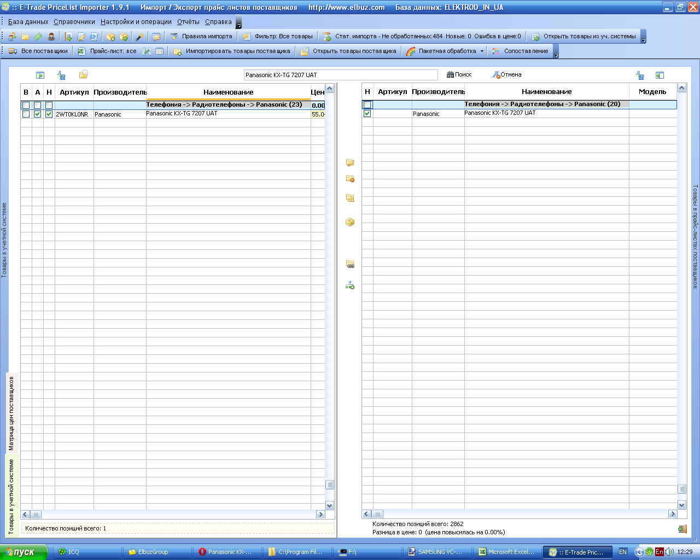Open the Настройки и операции menu
The image size is (700, 560).
[x=136, y=22]
